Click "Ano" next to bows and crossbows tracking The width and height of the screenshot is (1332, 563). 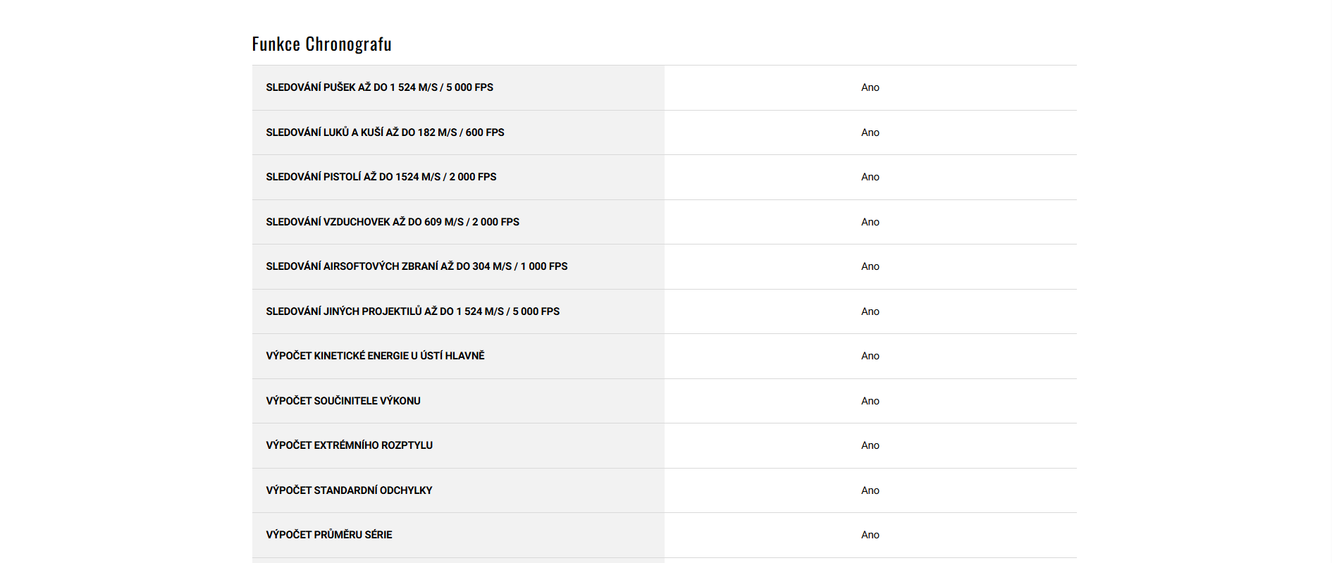coord(870,132)
